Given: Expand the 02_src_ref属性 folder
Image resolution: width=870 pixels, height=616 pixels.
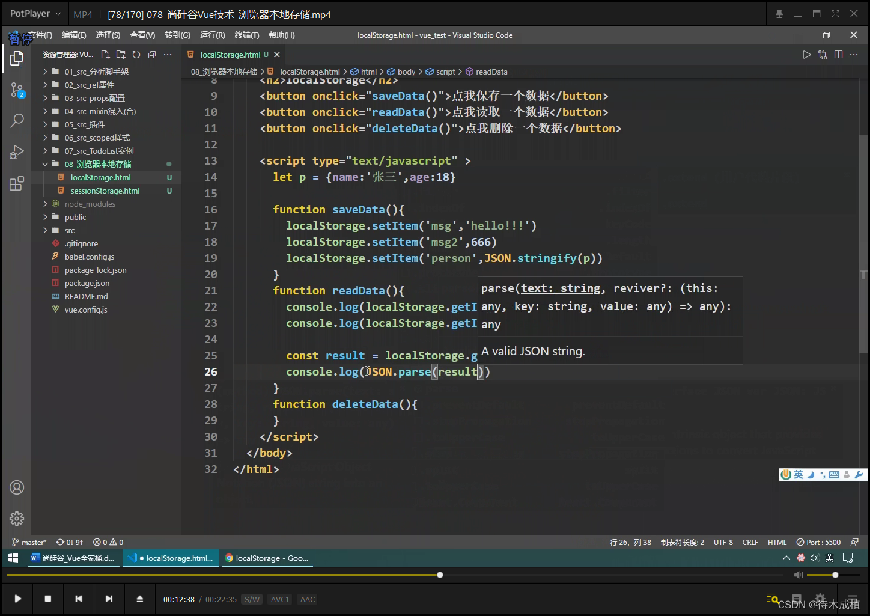Looking at the screenshot, I should pos(45,85).
